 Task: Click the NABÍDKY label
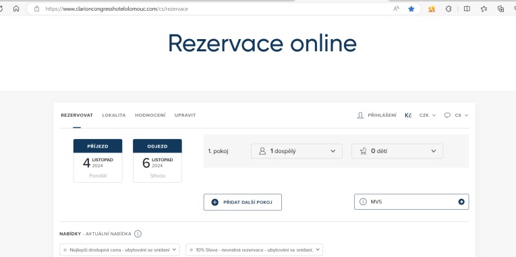(69, 233)
